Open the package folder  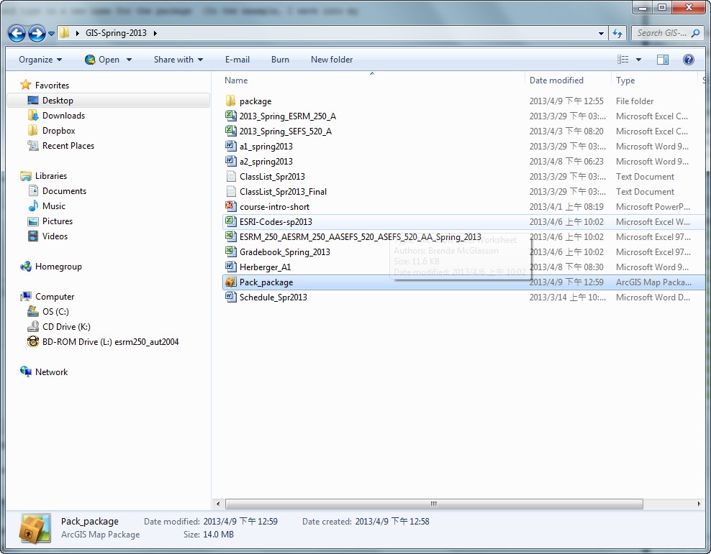click(255, 101)
